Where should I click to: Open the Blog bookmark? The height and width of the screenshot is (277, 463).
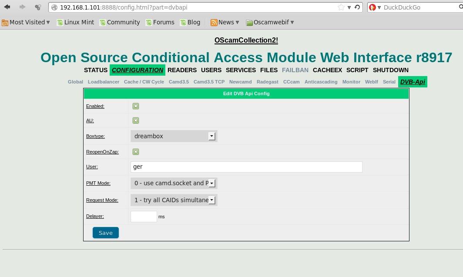coord(190,23)
